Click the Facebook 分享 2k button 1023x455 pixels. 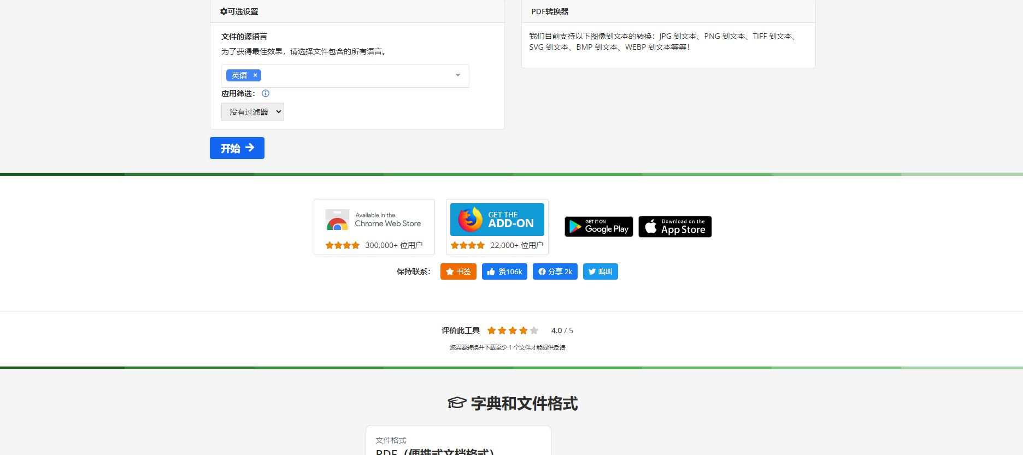(555, 271)
